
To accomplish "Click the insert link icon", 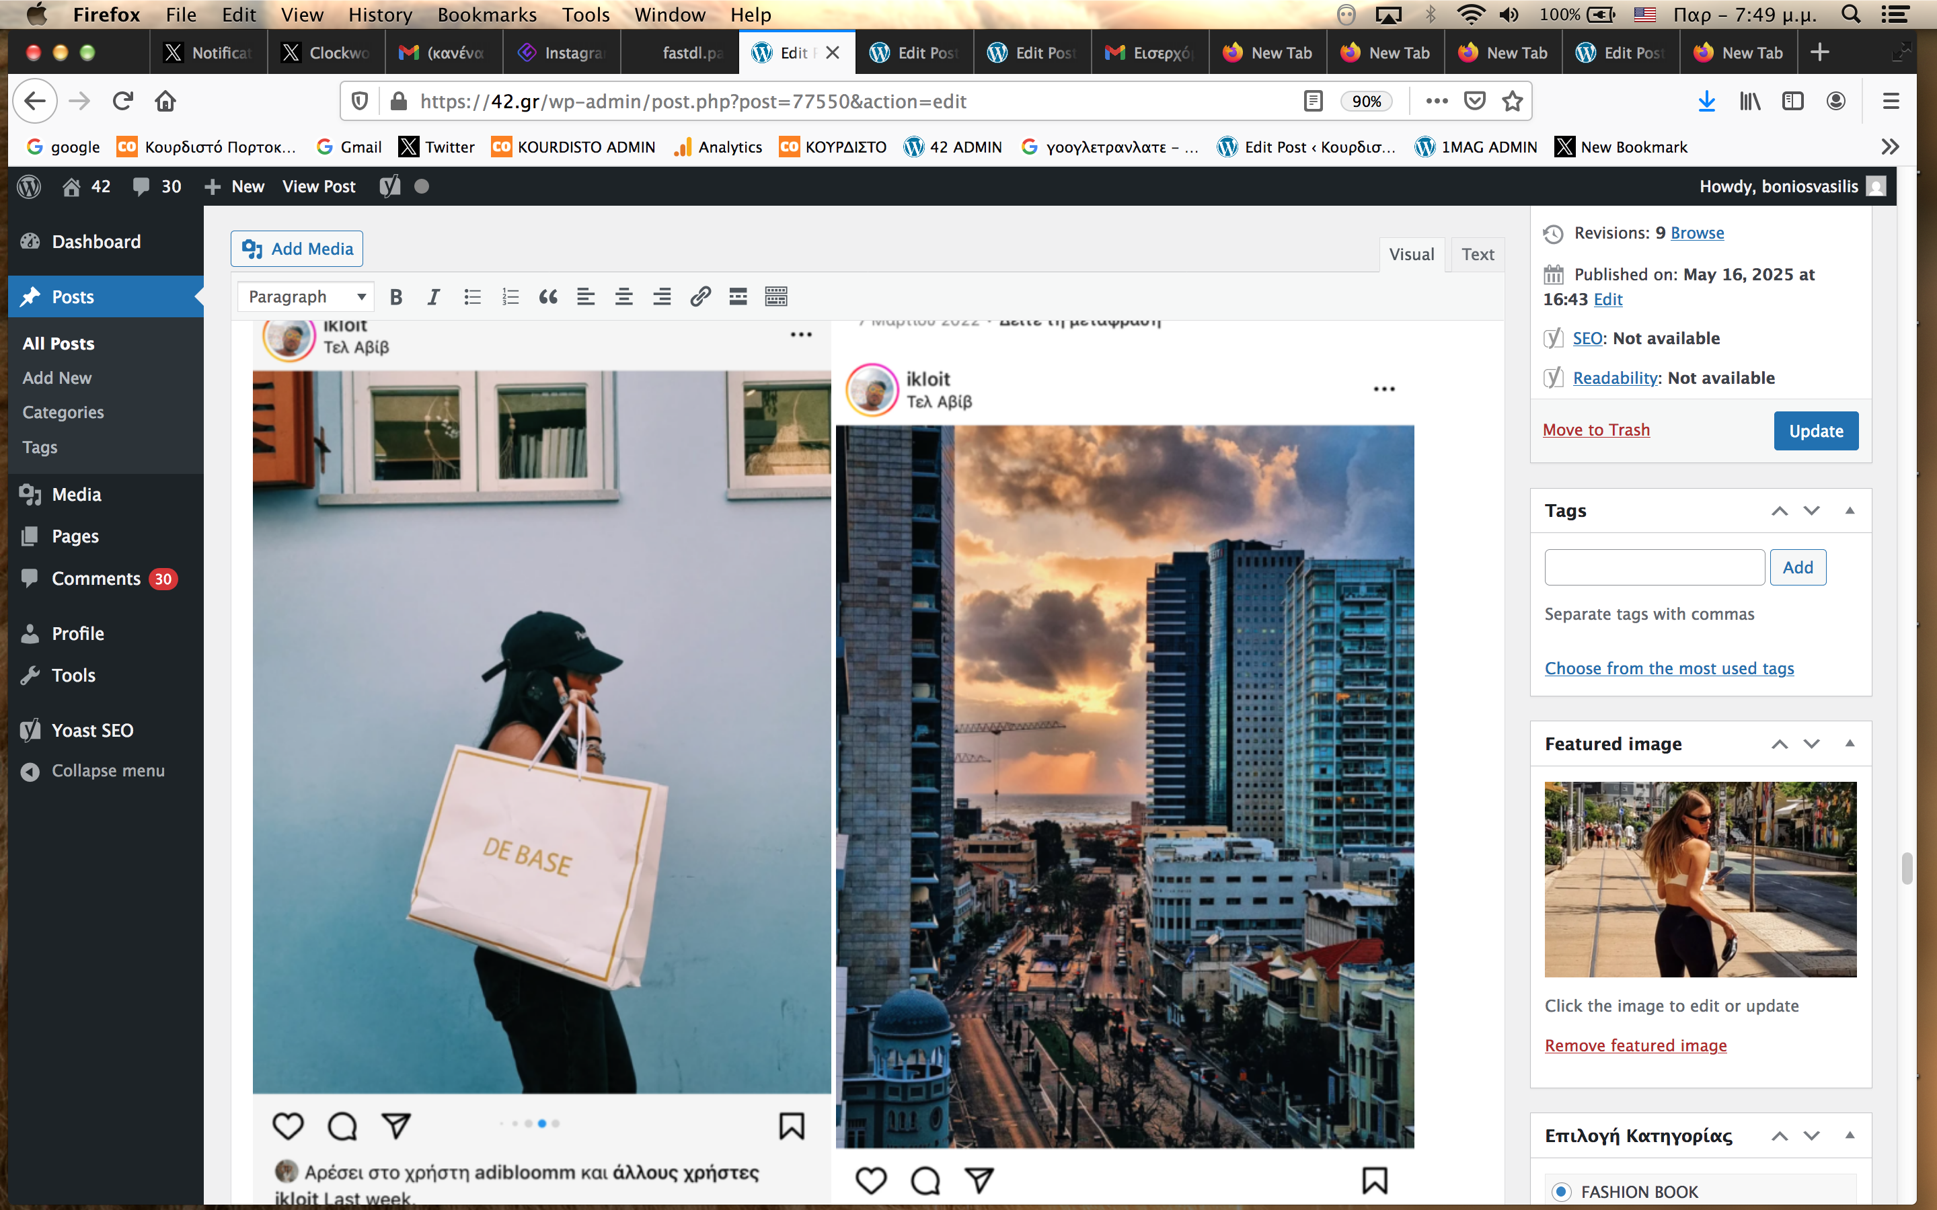I will click(700, 297).
